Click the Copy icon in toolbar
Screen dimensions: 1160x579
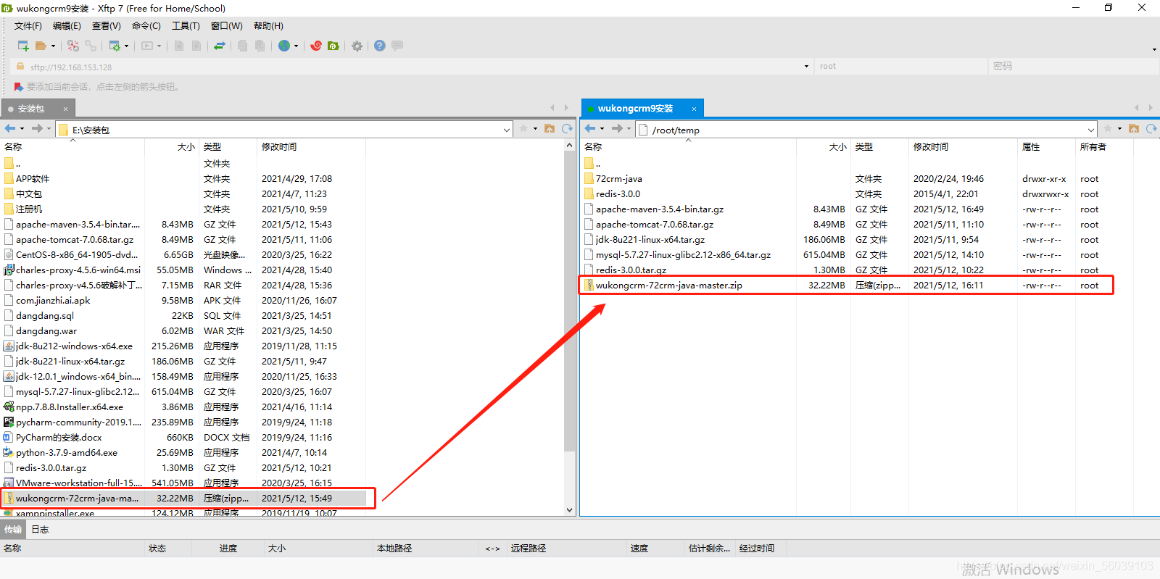(243, 46)
